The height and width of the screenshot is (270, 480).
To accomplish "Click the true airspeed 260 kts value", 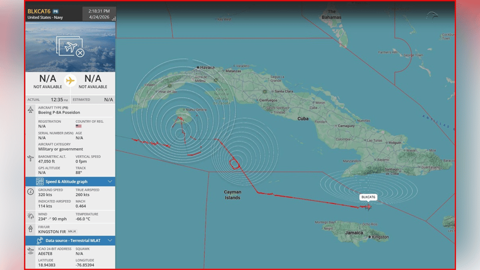I will pos(82,194).
